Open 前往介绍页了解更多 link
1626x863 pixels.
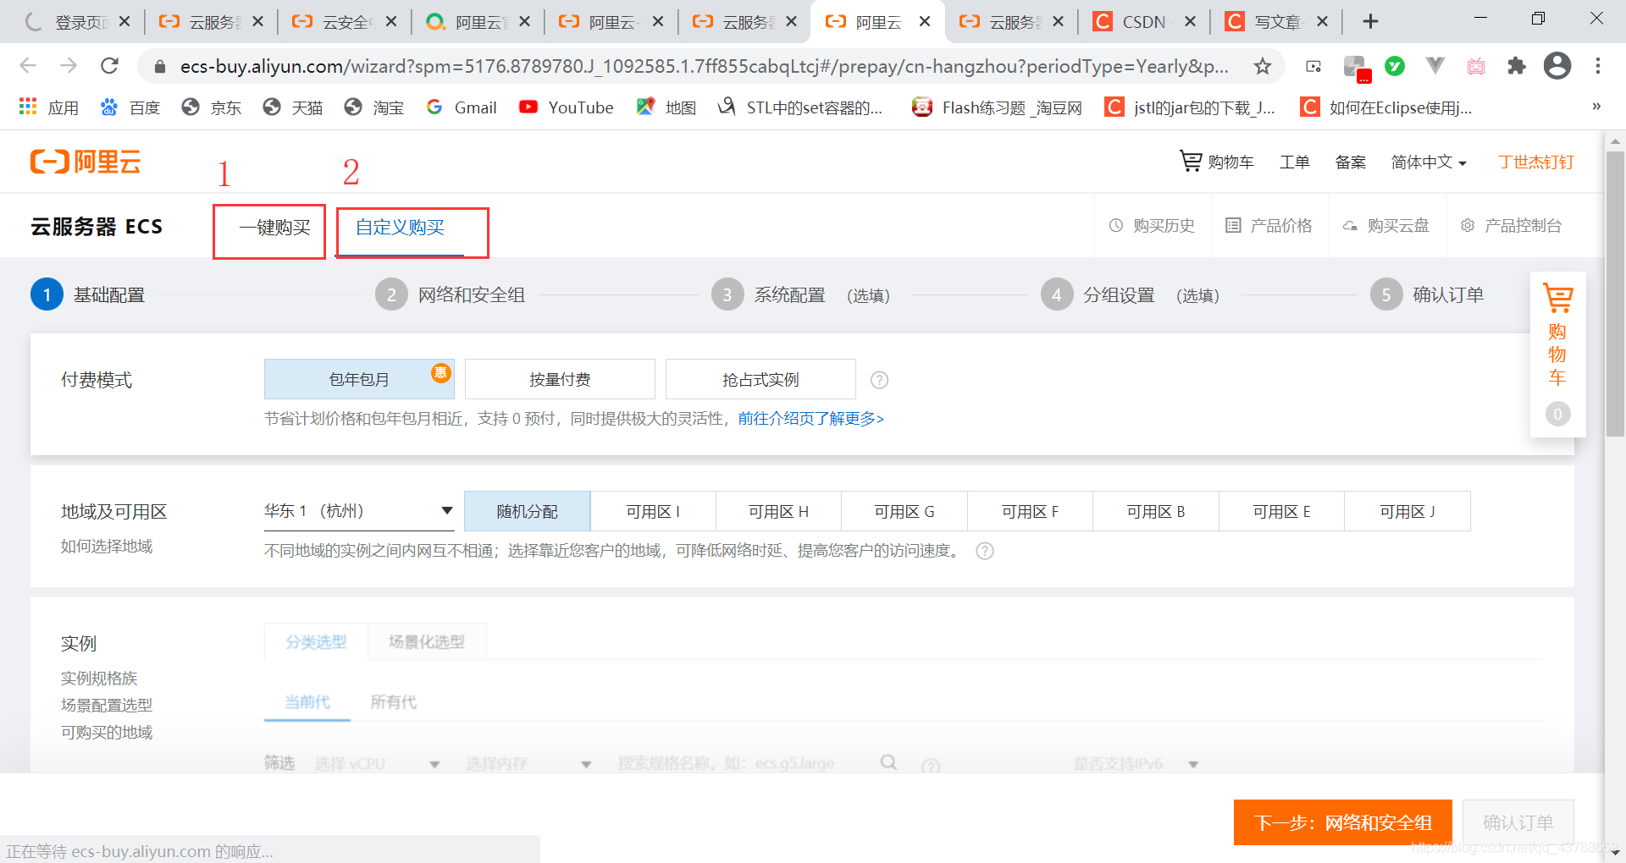(x=810, y=419)
